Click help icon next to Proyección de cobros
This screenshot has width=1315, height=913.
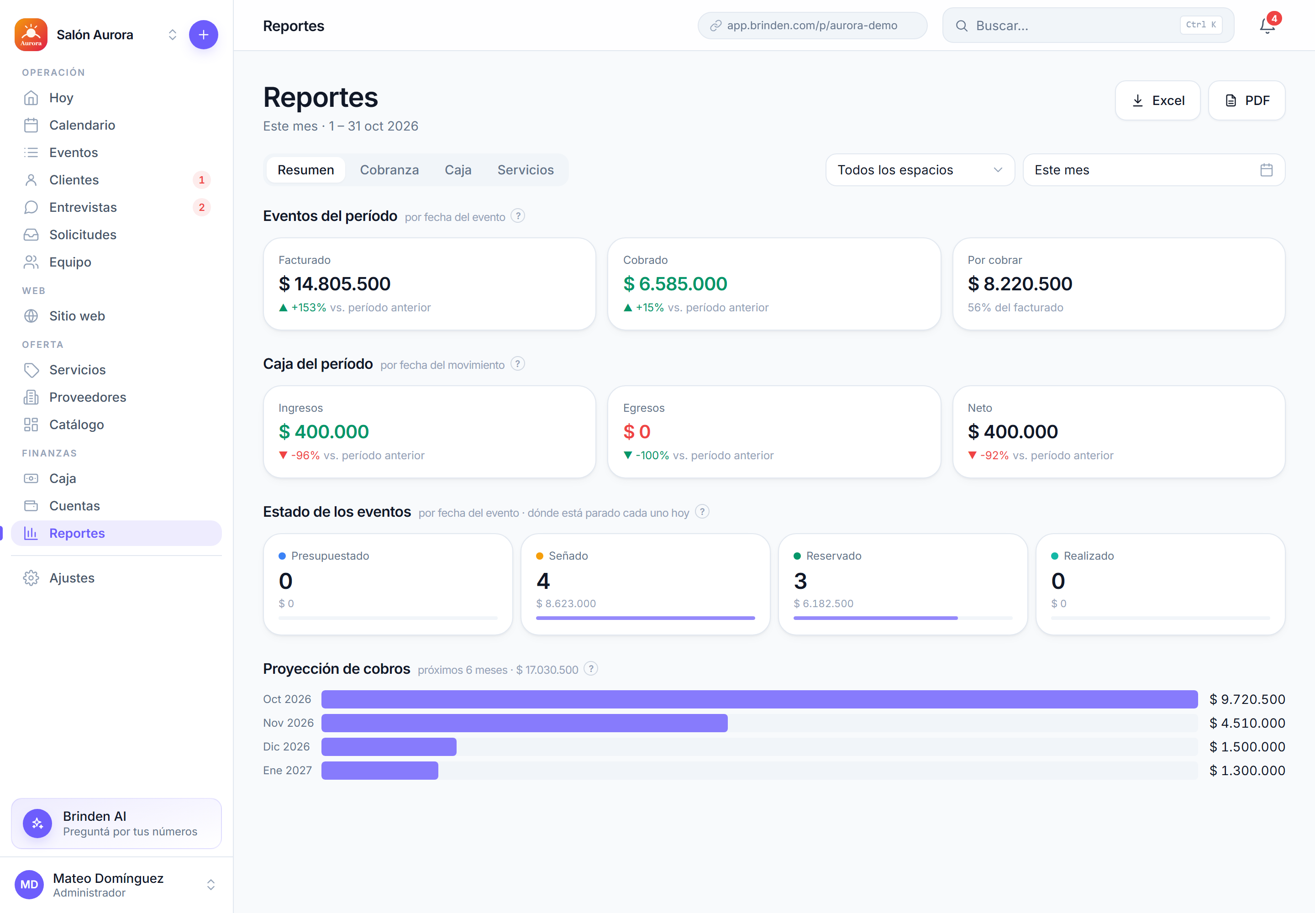click(591, 669)
